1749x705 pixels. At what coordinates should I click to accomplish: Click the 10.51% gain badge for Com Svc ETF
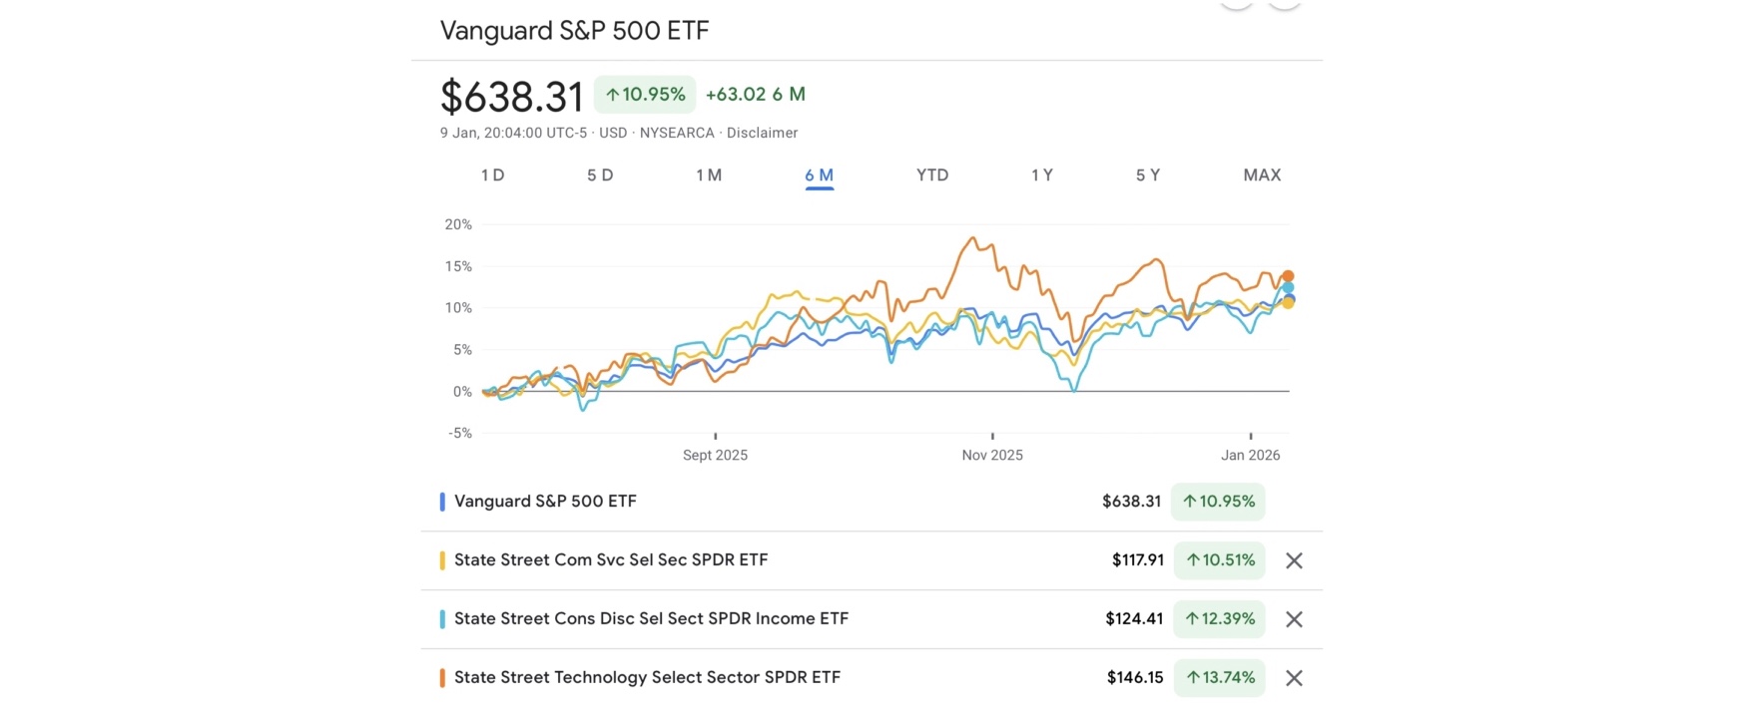[1219, 560]
